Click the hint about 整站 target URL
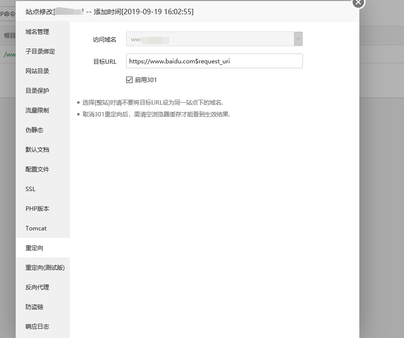The image size is (404, 338). [x=153, y=103]
